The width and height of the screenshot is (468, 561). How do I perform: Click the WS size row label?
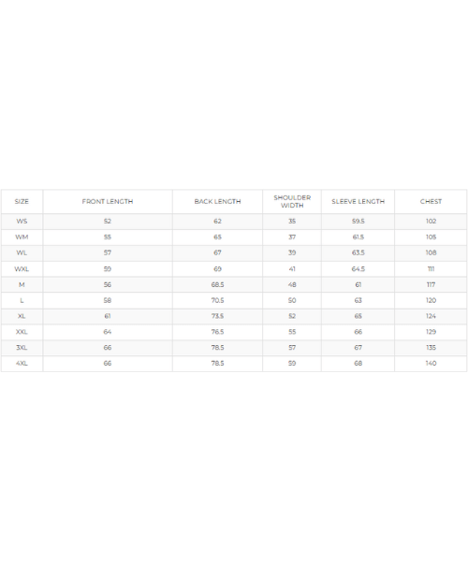22,221
